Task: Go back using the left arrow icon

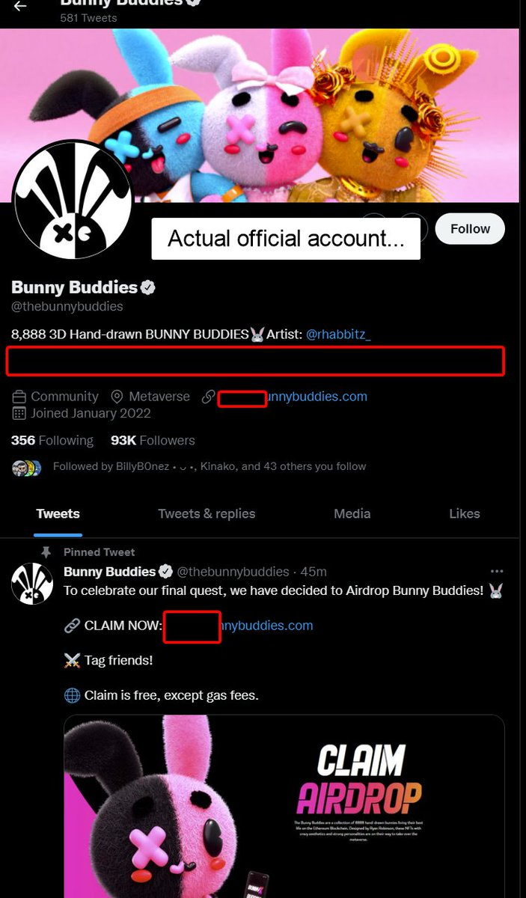Action: pos(20,6)
